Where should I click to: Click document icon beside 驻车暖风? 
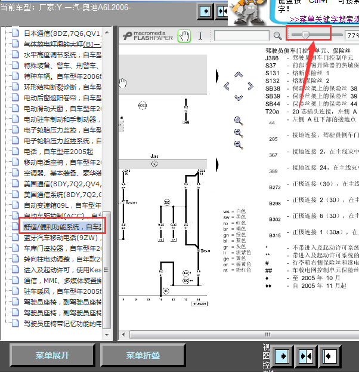pyautogui.click(x=16, y=291)
